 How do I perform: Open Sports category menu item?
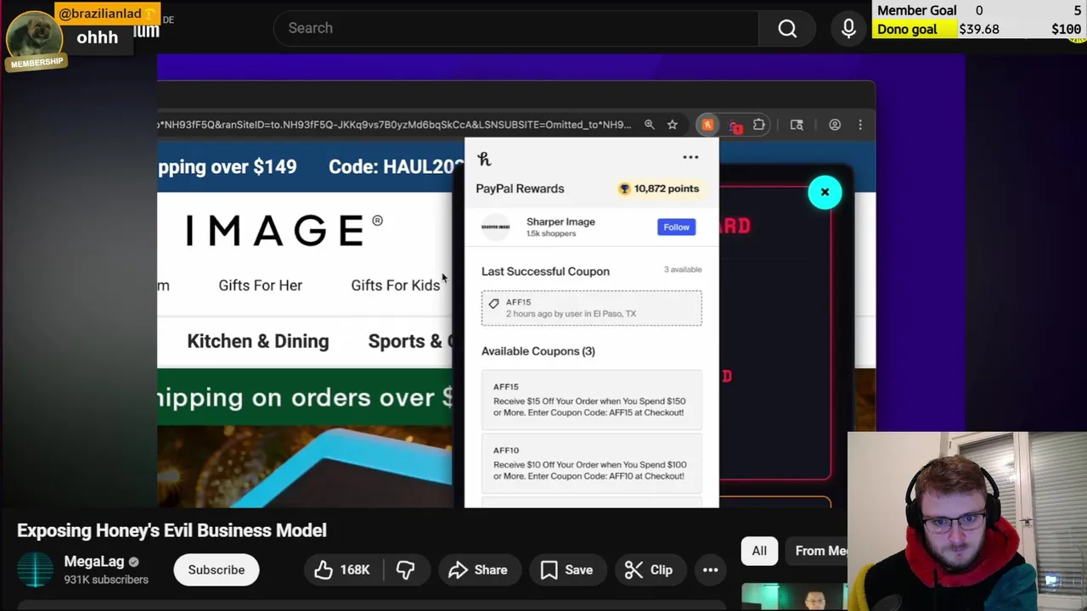point(410,341)
